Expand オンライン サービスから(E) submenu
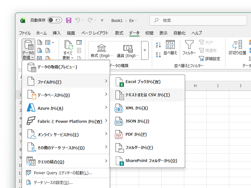The image size is (251, 188). tap(66, 134)
